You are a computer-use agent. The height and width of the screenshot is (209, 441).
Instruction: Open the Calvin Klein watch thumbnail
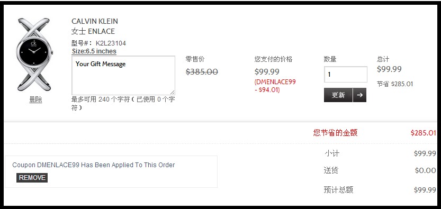tap(34, 55)
